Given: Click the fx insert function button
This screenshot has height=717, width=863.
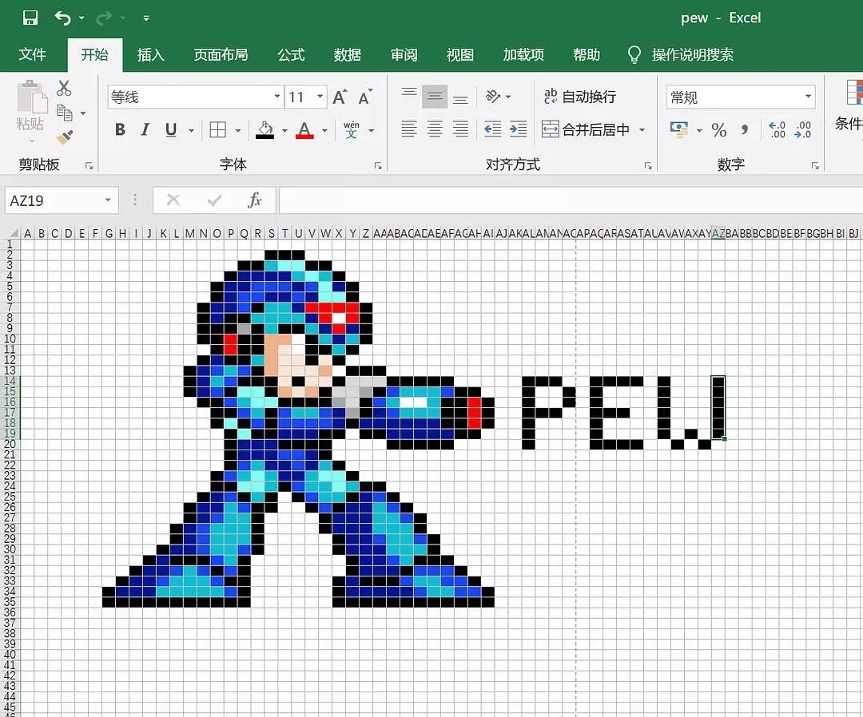Looking at the screenshot, I should pos(254,200).
